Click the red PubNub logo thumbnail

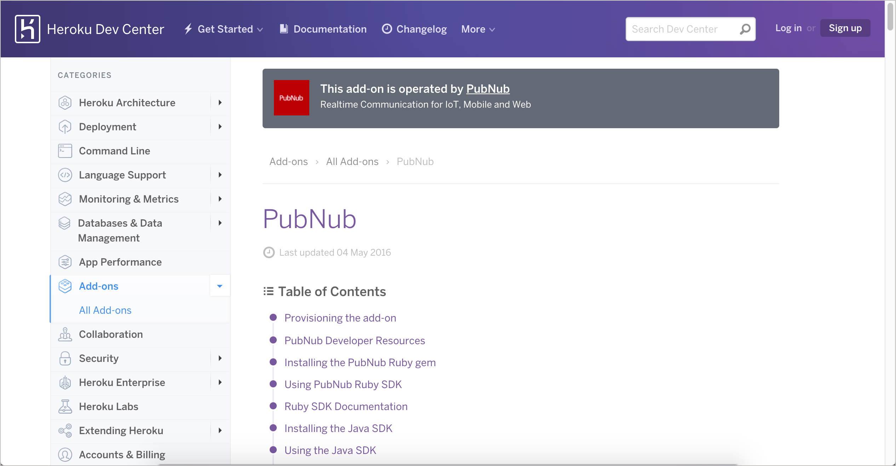click(x=292, y=98)
